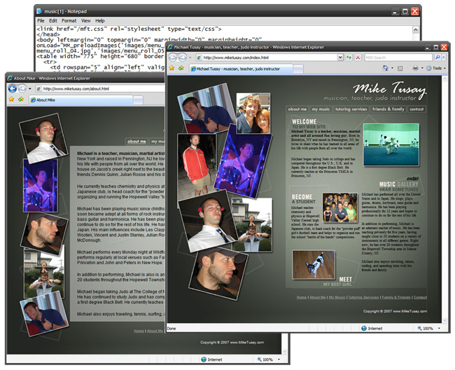Open new tab button in front Explorer window

tap(298, 69)
